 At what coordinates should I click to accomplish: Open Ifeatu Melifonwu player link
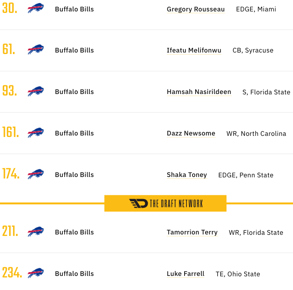(194, 50)
